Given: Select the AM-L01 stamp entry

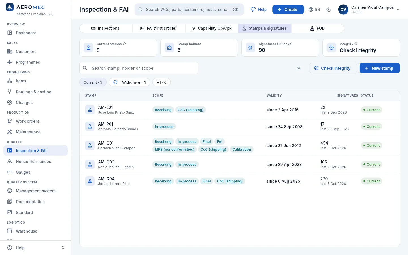Looking at the screenshot, I should tap(240, 110).
